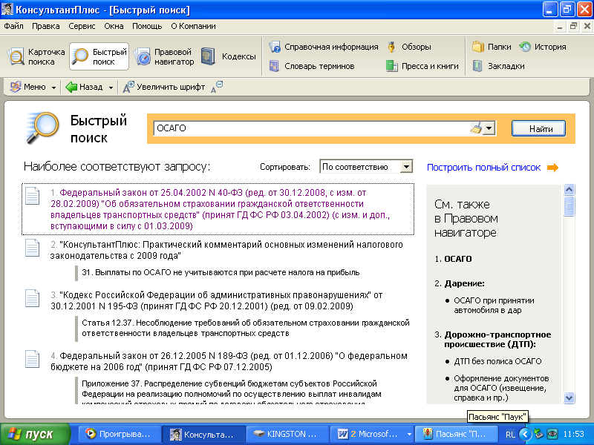Click document icon of result 2 КонсультантПлюс commentary

click(x=33, y=248)
